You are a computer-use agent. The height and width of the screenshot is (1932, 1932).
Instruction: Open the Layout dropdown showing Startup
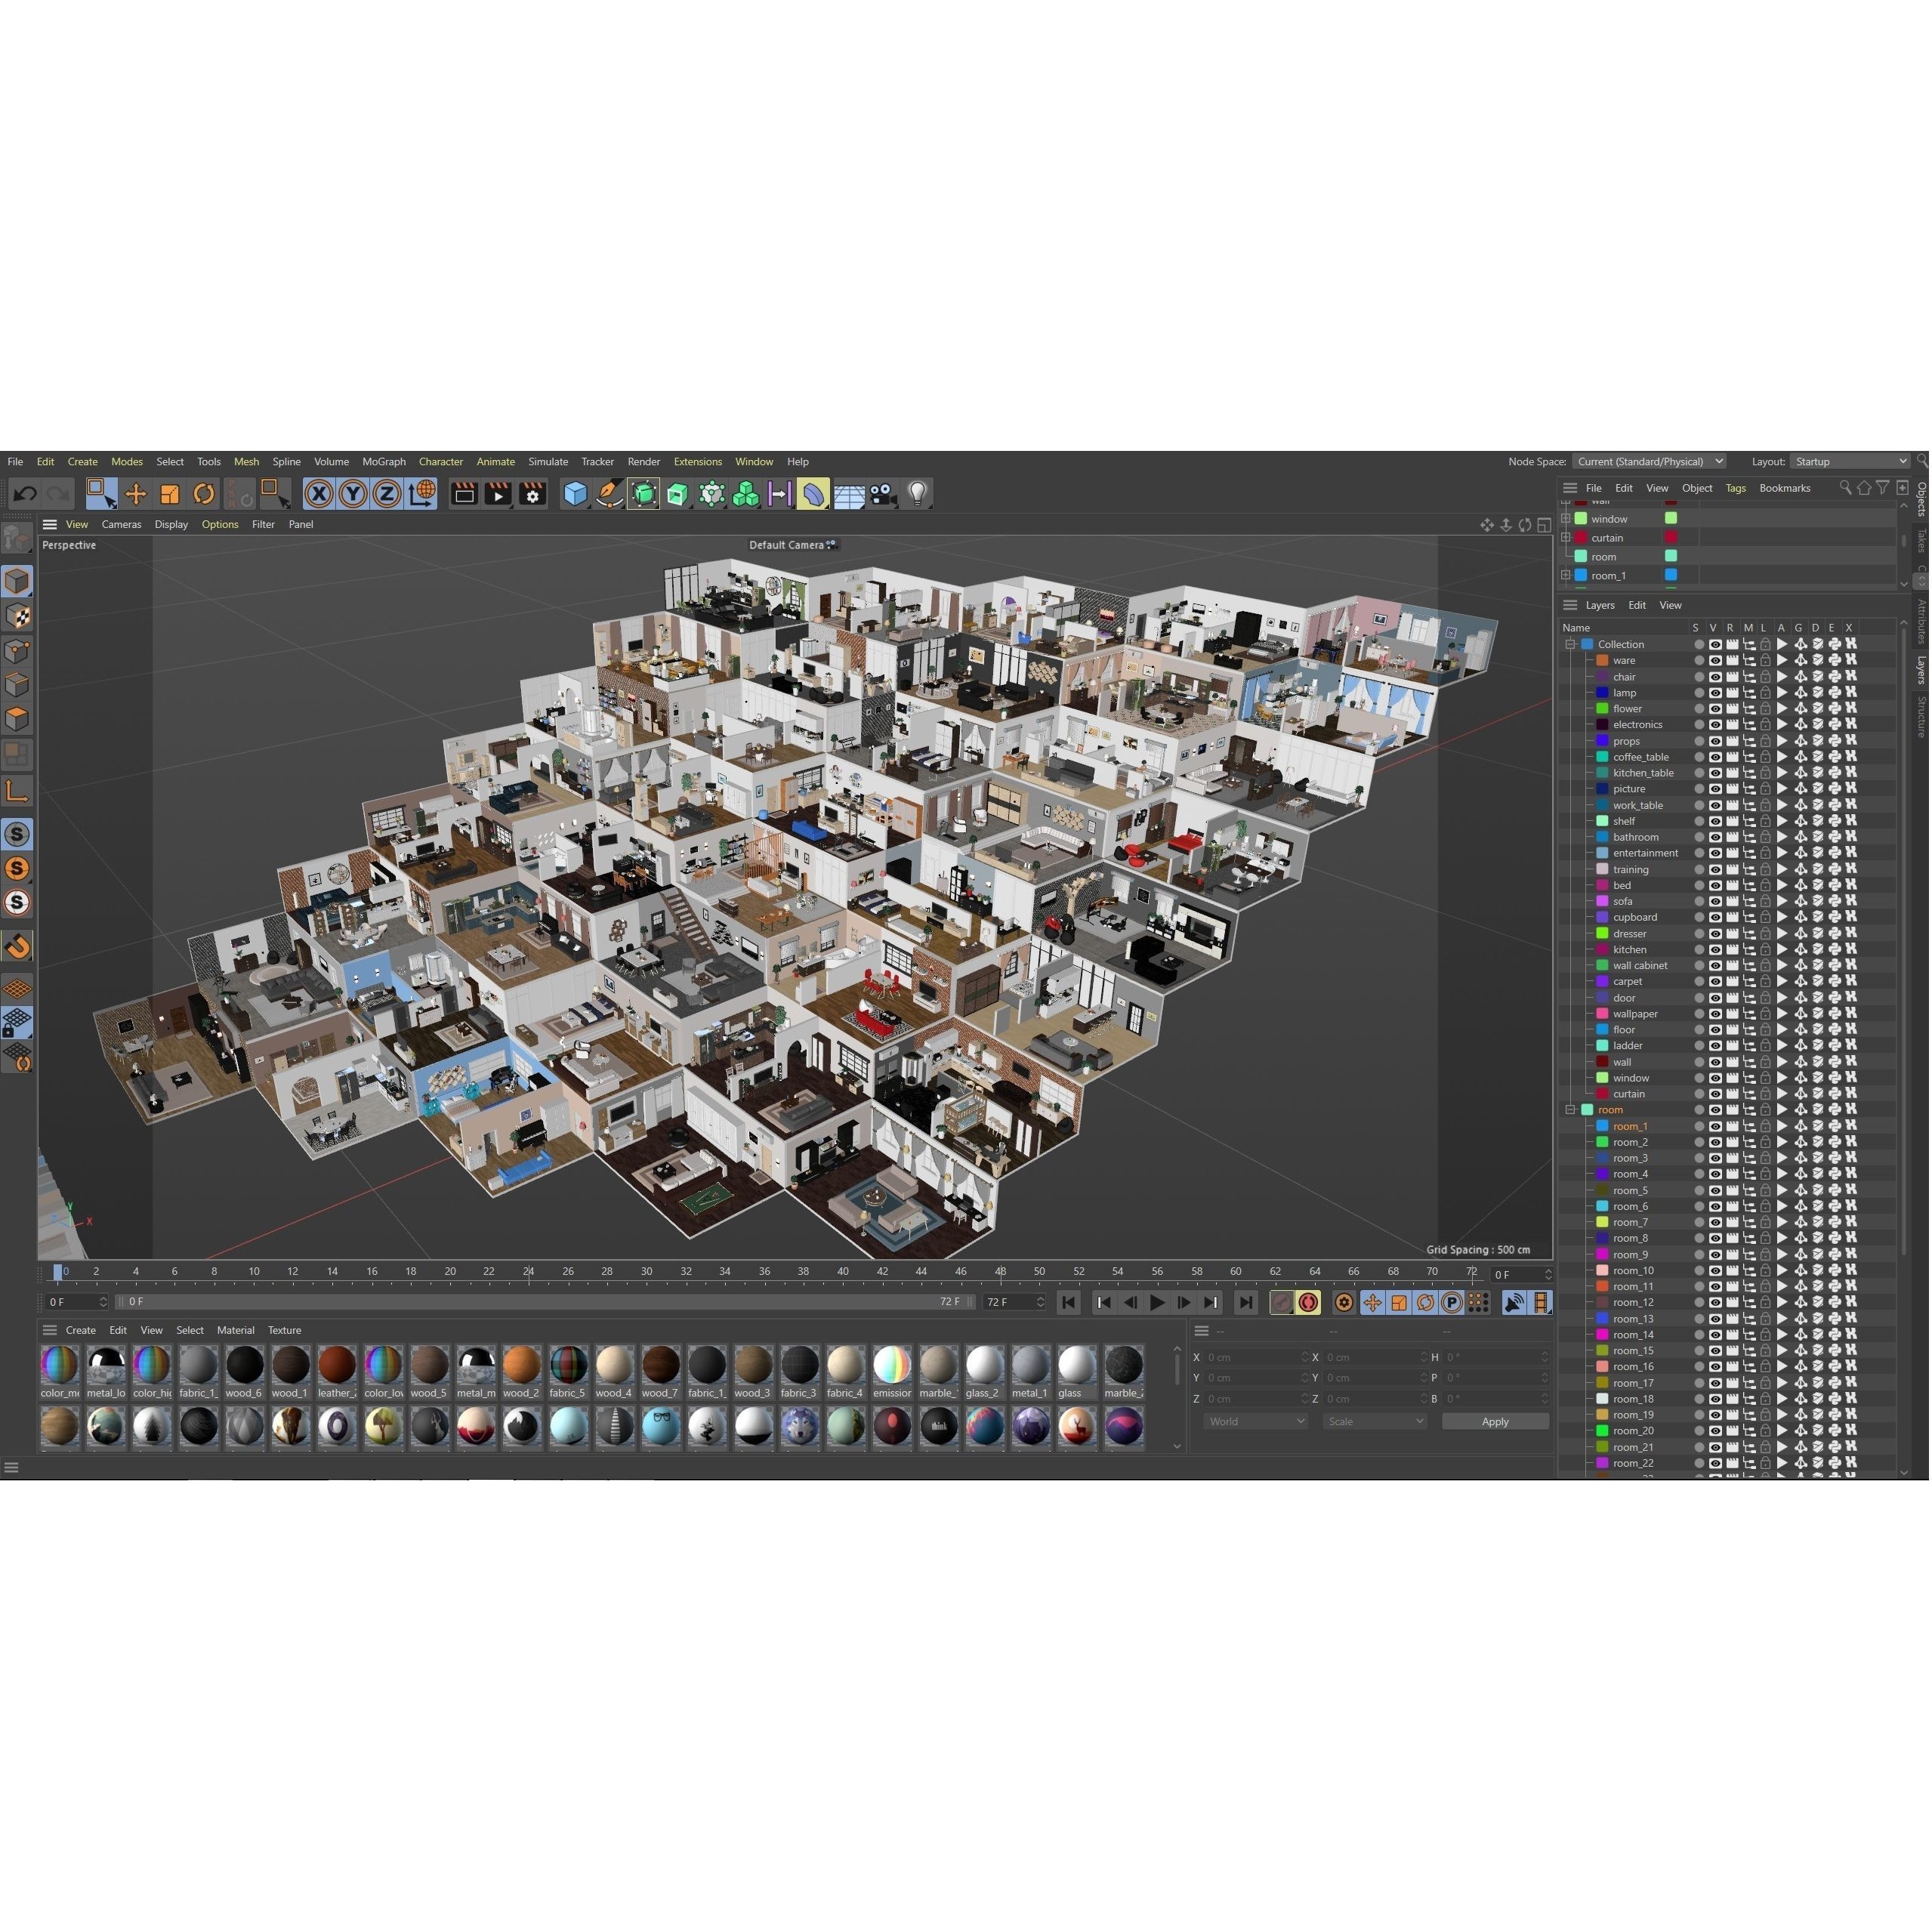[x=1850, y=461]
